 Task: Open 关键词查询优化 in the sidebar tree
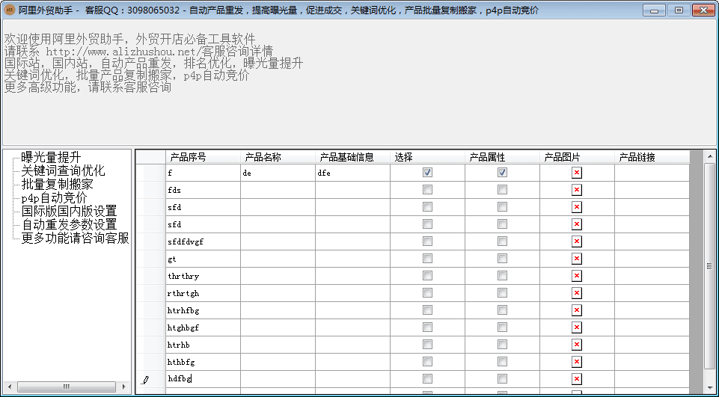[63, 170]
